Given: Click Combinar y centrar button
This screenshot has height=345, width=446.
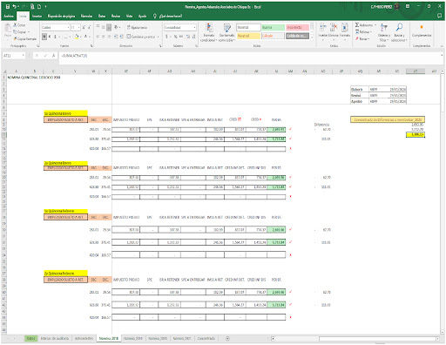Looking at the screenshot, I should click(x=141, y=37).
